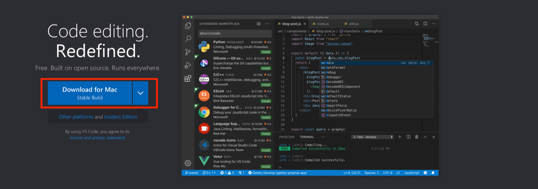Screen dimensions: 538x189
Task: Open license and privacy statement link
Action: (x=98, y=138)
